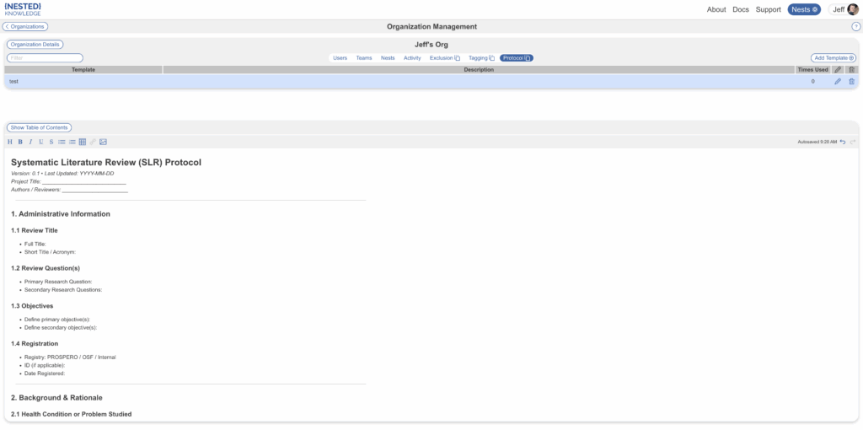Edit the 'test' template with pencil icon
The width and height of the screenshot is (863, 430).
tap(837, 82)
